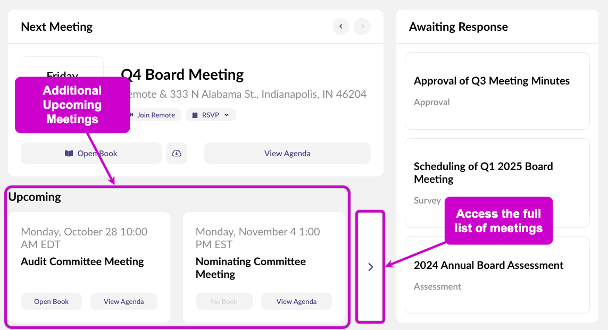Viewport: 608px width, 330px height.
Task: View Agenda for the Audit Committee Meeting
Action: click(124, 301)
